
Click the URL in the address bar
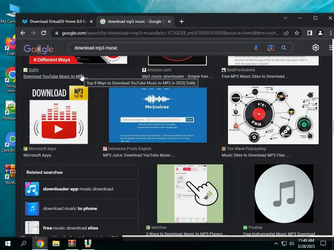click(170, 33)
